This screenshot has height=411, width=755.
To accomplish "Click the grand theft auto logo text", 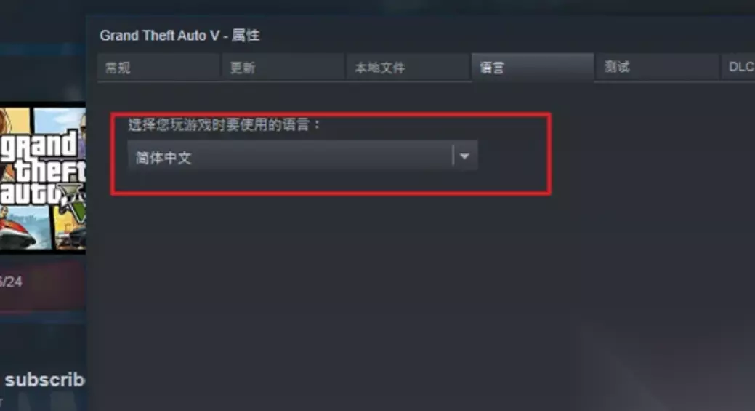I will 42,167.
